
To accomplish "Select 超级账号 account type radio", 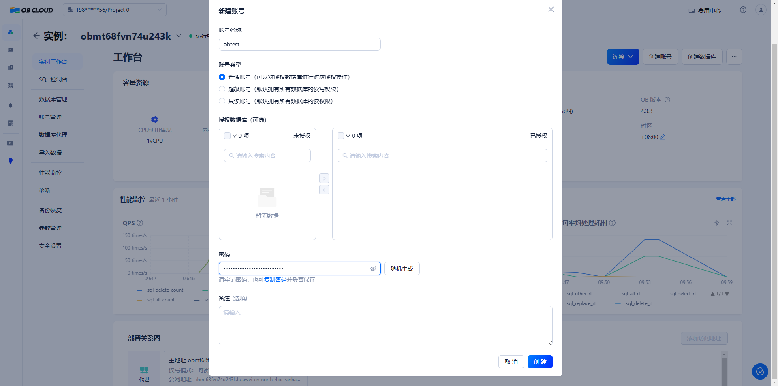I will click(222, 89).
